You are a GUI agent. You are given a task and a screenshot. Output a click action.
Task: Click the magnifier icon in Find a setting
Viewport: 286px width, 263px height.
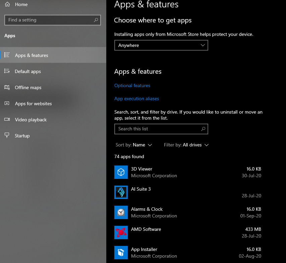click(x=96, y=20)
